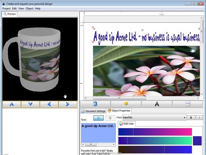206x155 pixels.
Task: Click the canvas scroll-down arrow
Action: pos(202,94)
